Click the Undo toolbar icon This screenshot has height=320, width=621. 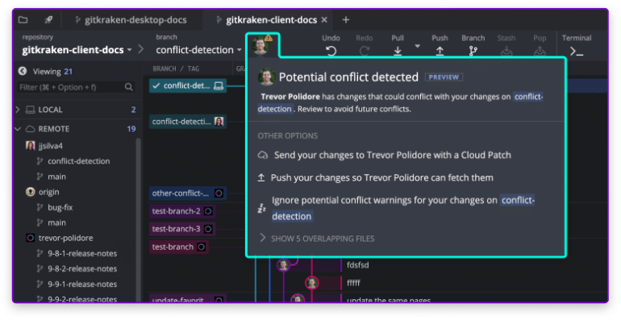point(331,51)
